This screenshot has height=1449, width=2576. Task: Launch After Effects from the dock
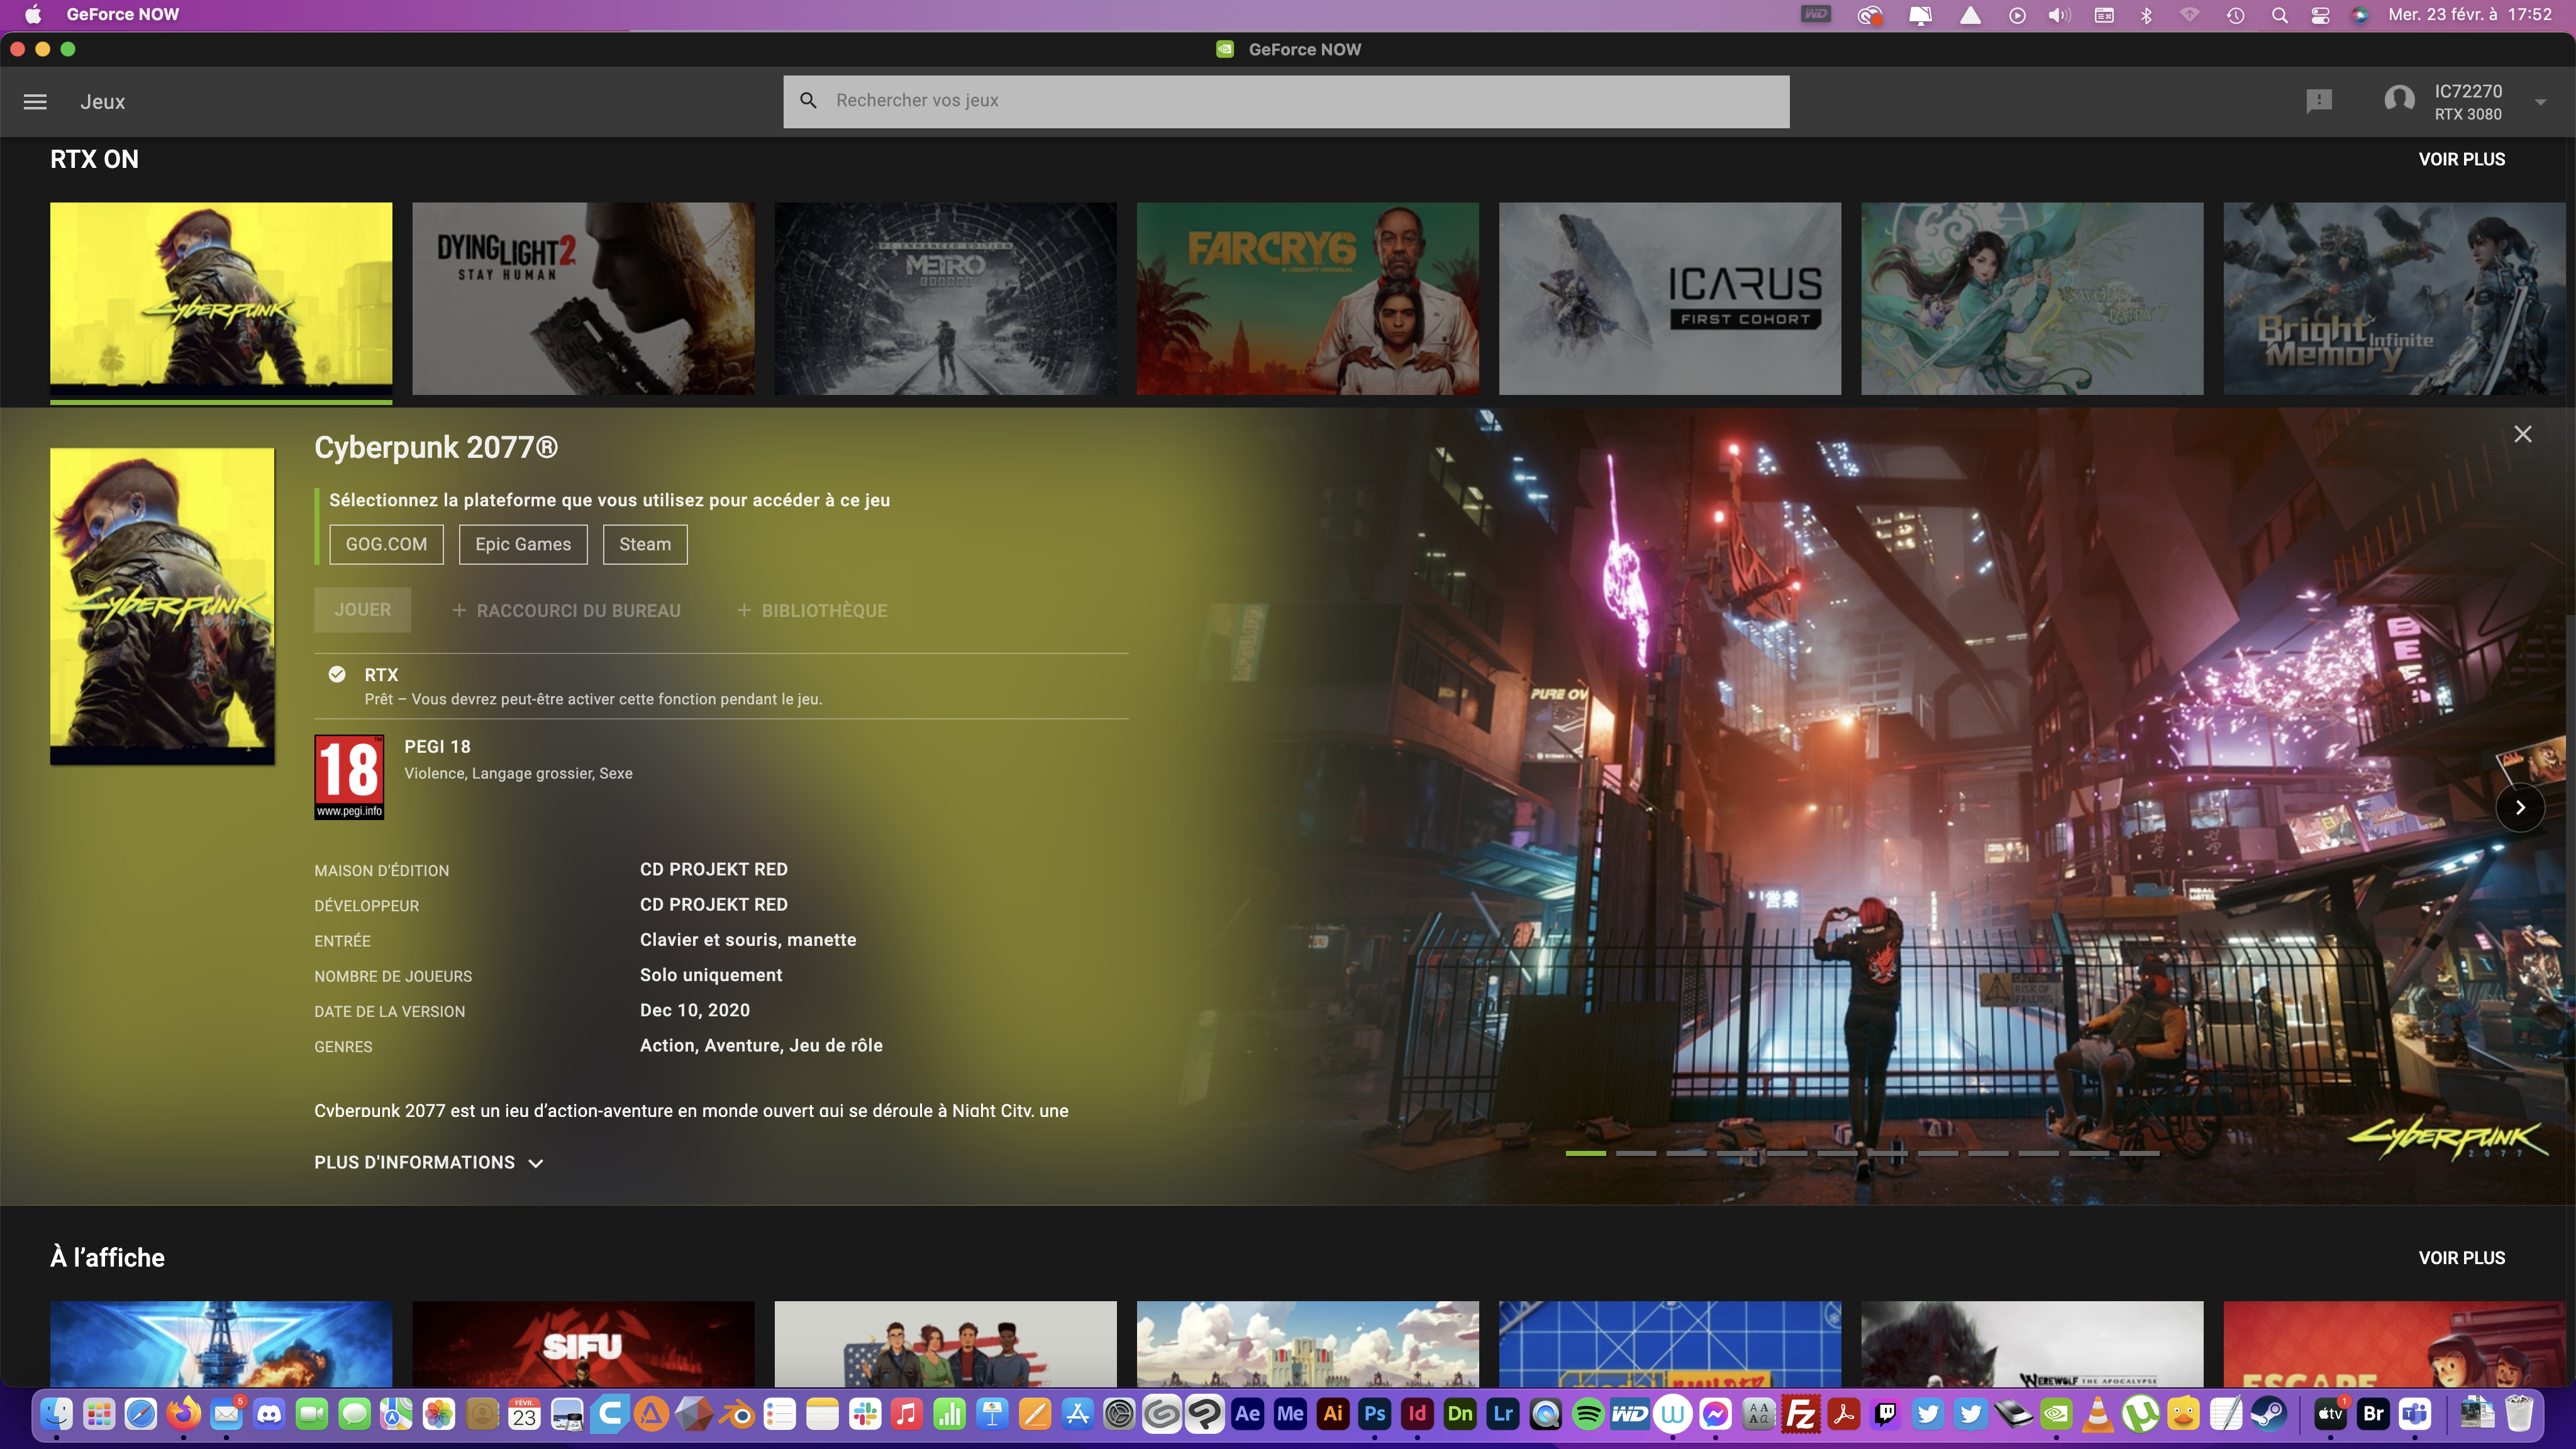1247,1414
